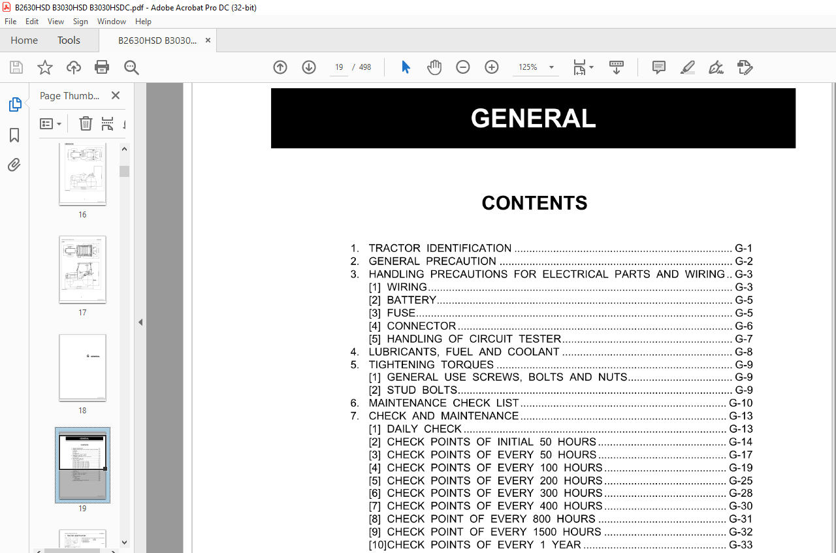Click the current page number field

click(339, 67)
